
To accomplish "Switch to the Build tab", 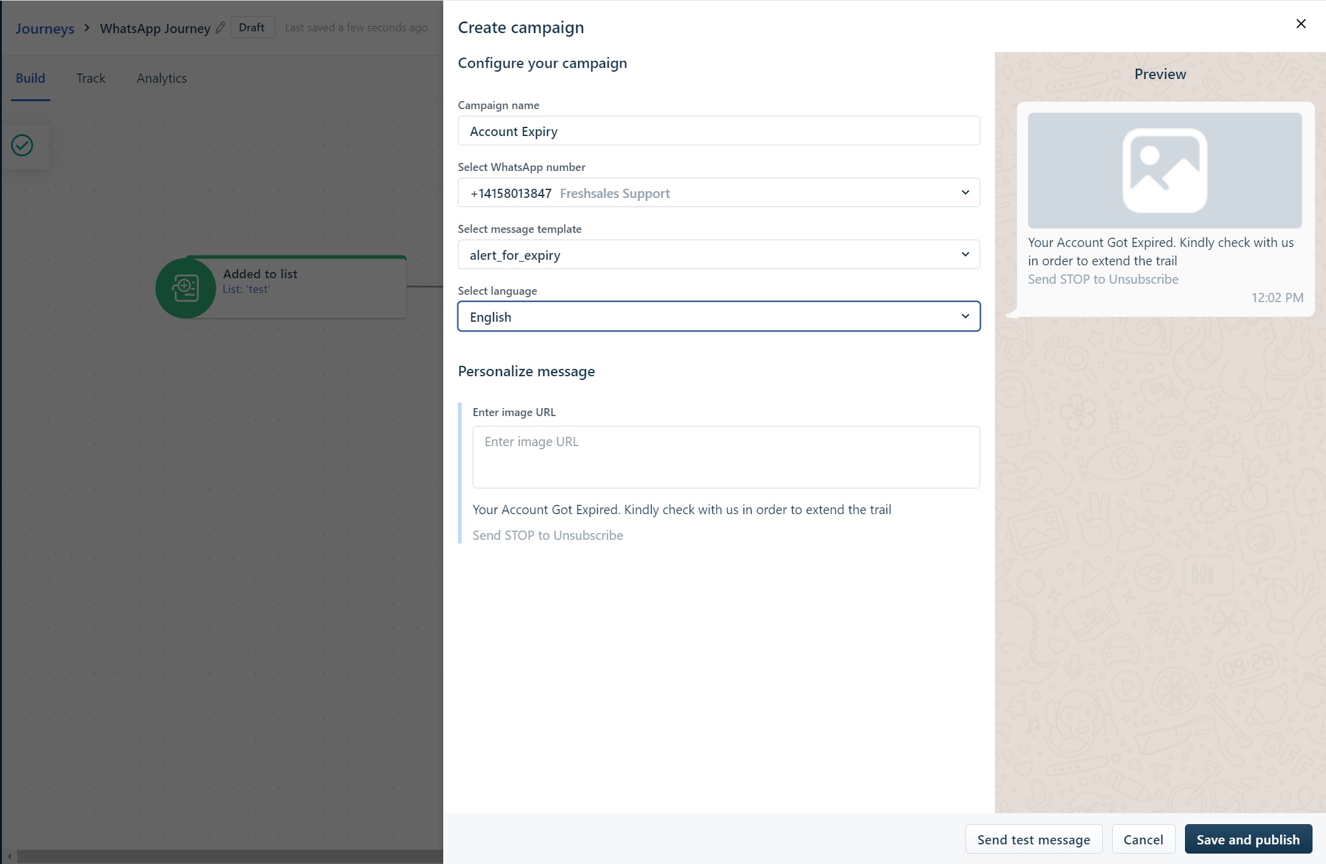I will pos(30,78).
